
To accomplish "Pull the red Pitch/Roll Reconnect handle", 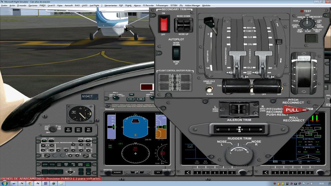I will 295,110.
